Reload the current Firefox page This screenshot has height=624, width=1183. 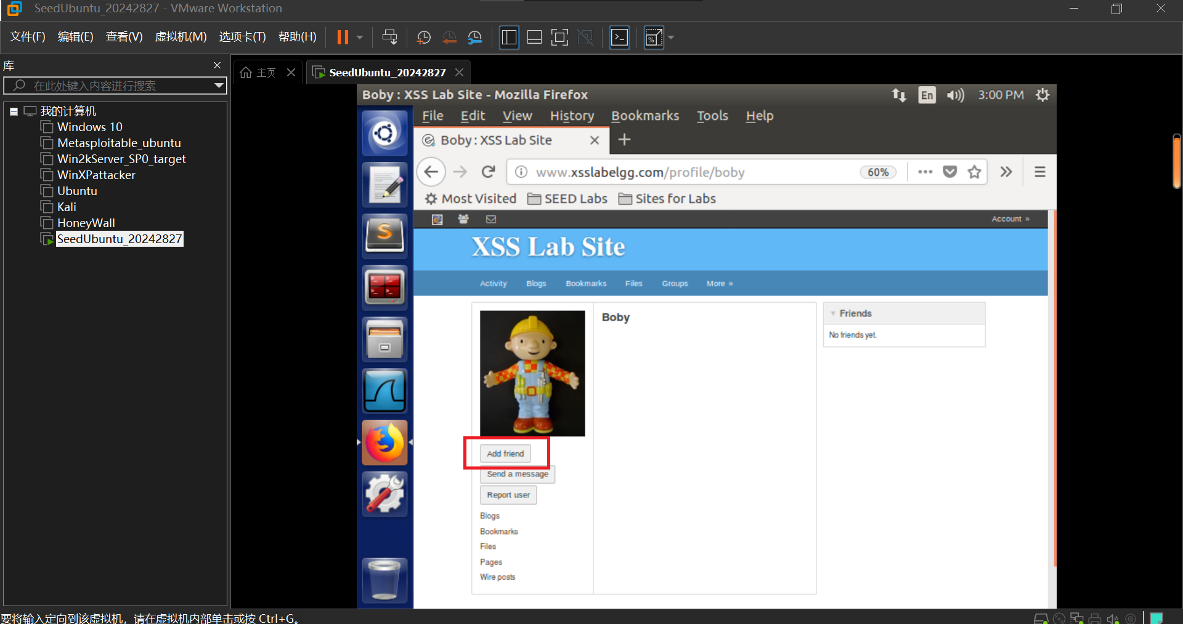point(489,172)
